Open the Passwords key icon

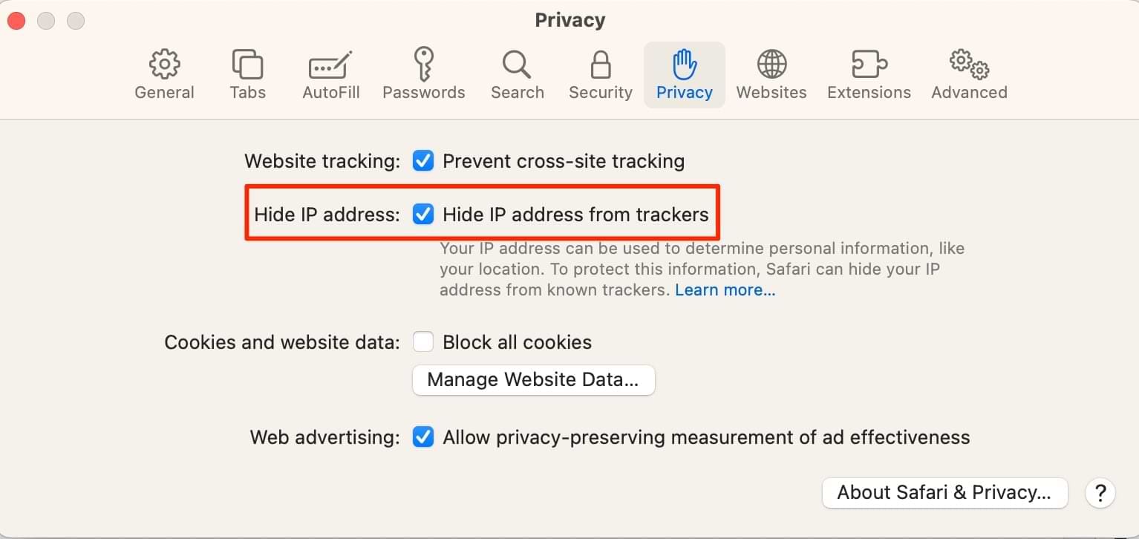(x=424, y=65)
